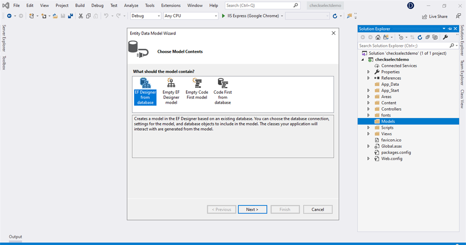The width and height of the screenshot is (466, 245).
Task: Click the Cut scissors toolbar icon
Action: [x=81, y=16]
